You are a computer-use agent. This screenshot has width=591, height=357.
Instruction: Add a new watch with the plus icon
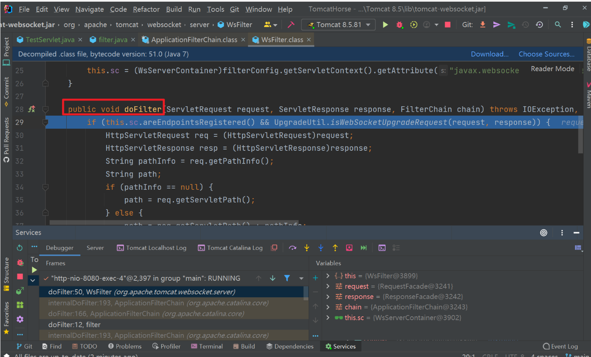(315, 278)
